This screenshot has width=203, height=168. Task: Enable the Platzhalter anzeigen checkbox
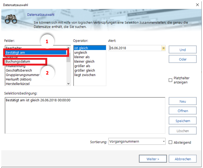[x=170, y=80]
